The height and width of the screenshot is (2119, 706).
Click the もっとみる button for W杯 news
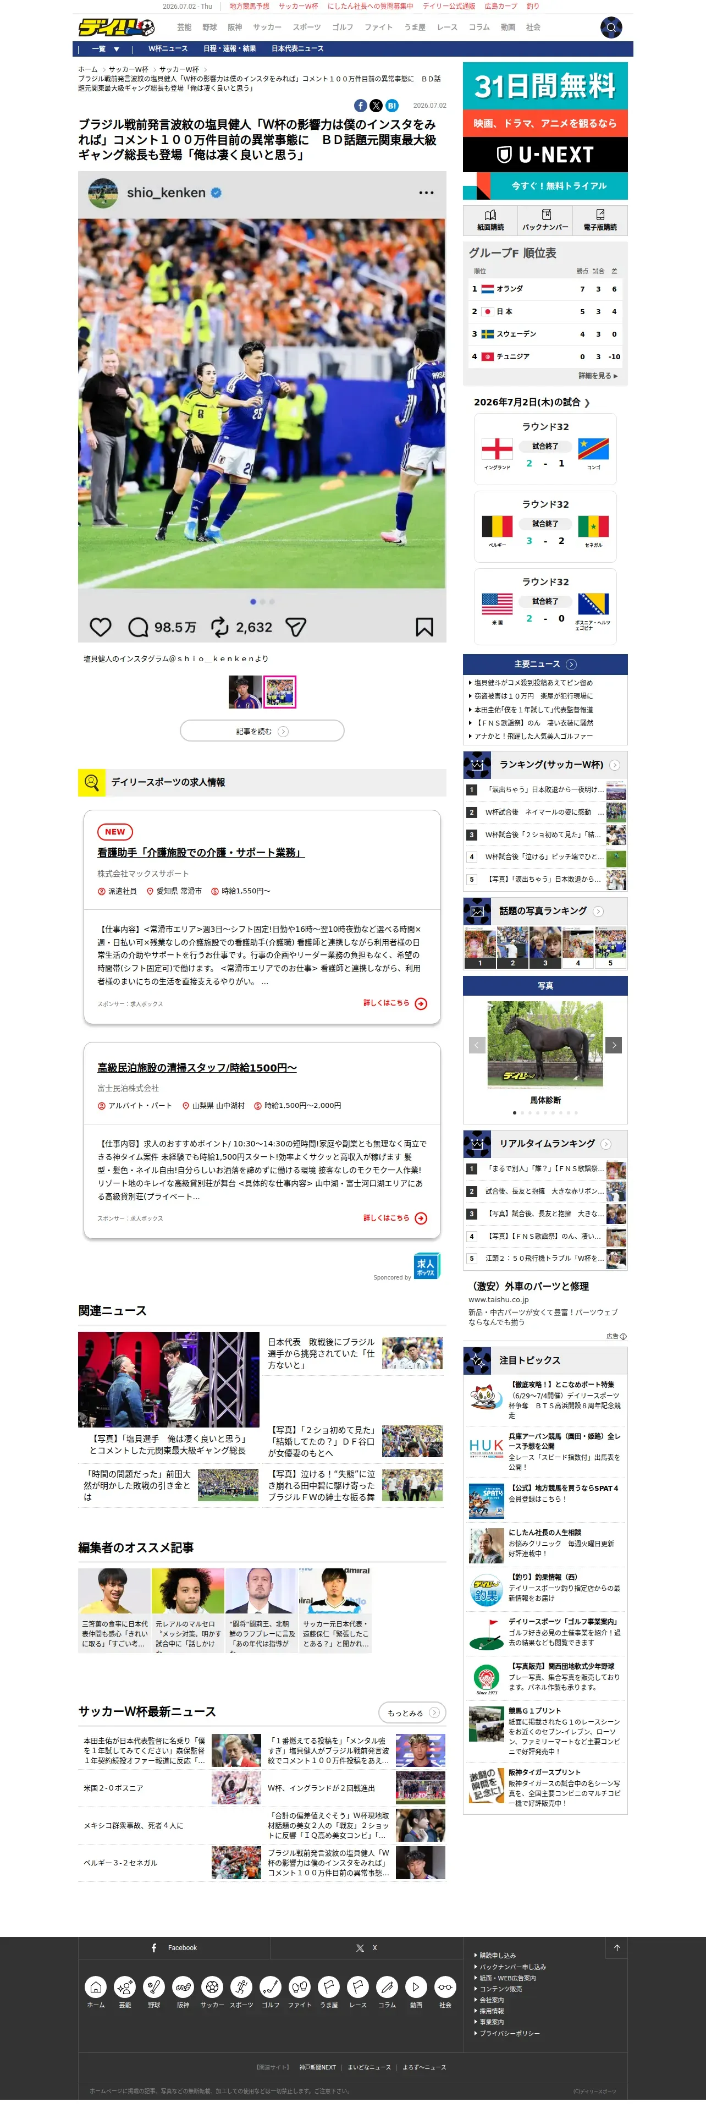[x=412, y=1712]
